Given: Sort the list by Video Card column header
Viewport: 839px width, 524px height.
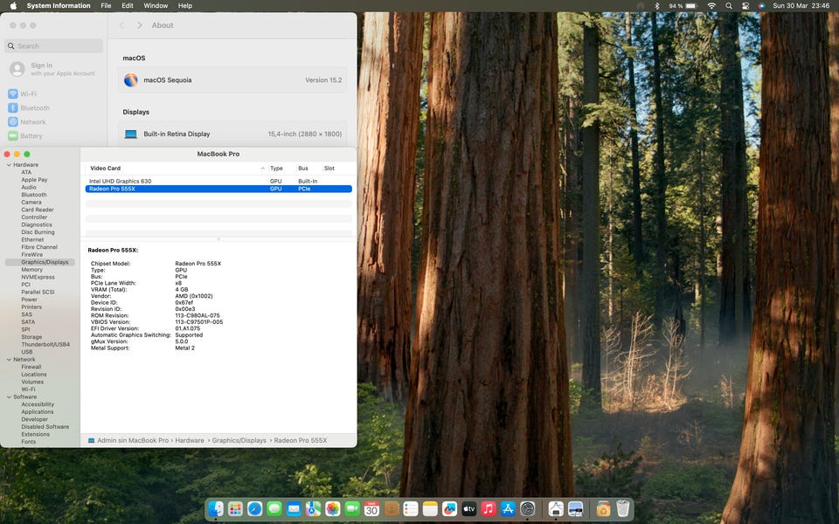Looking at the screenshot, I should (106, 168).
